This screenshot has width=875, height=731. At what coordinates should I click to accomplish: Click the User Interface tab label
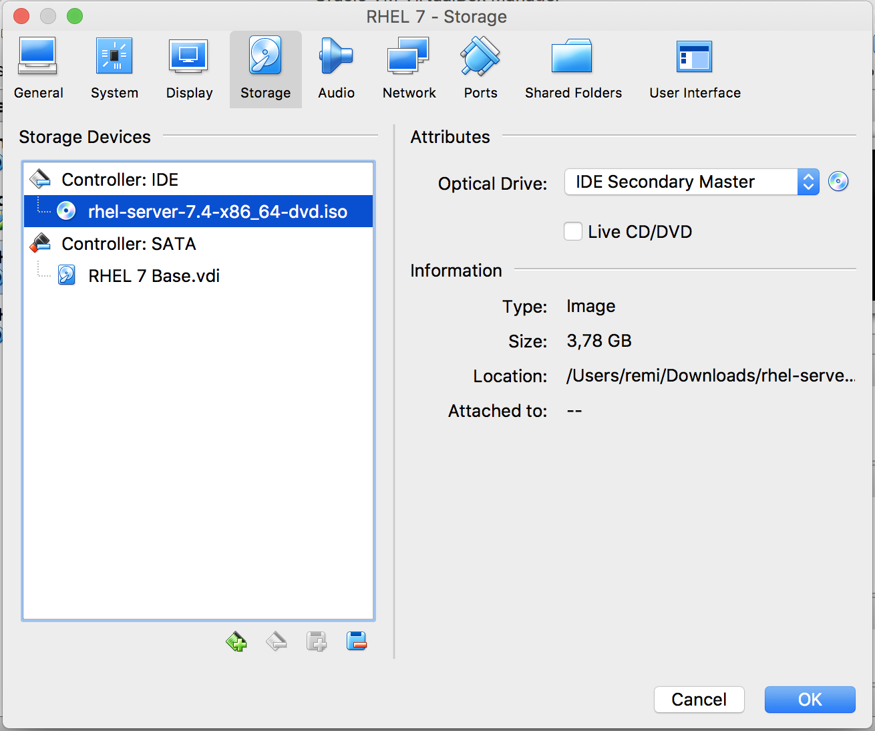[x=695, y=93]
